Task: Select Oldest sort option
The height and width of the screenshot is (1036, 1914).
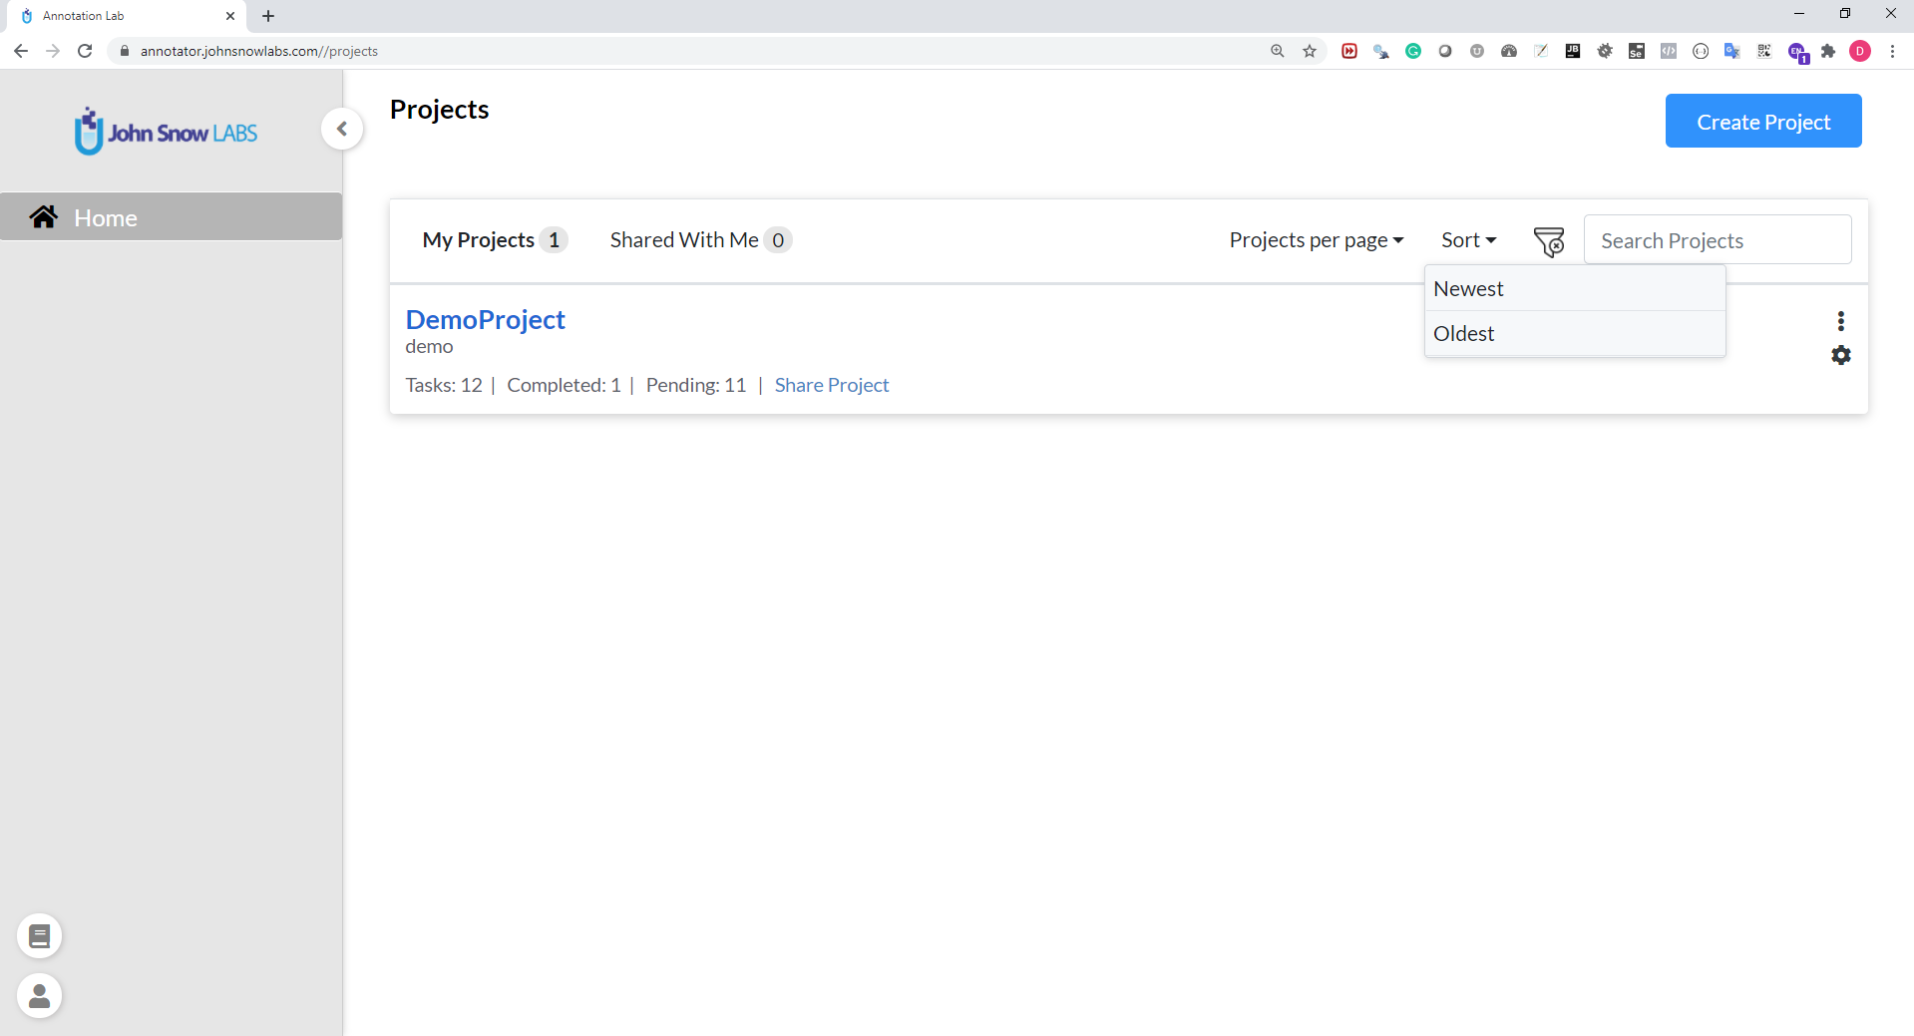Action: pyautogui.click(x=1575, y=334)
